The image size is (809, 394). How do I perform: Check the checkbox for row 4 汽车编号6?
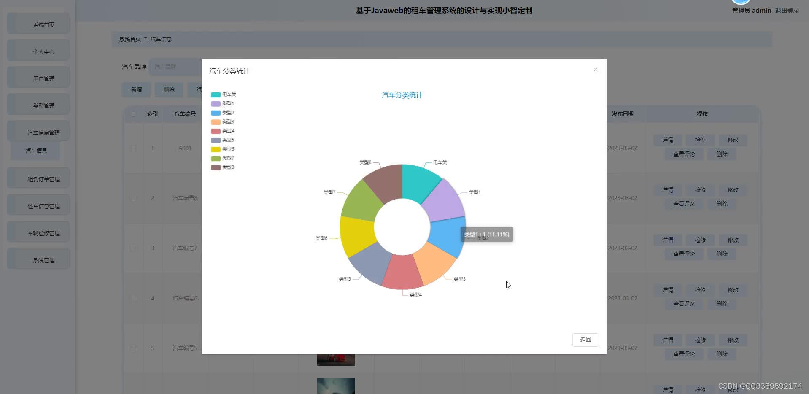click(133, 298)
